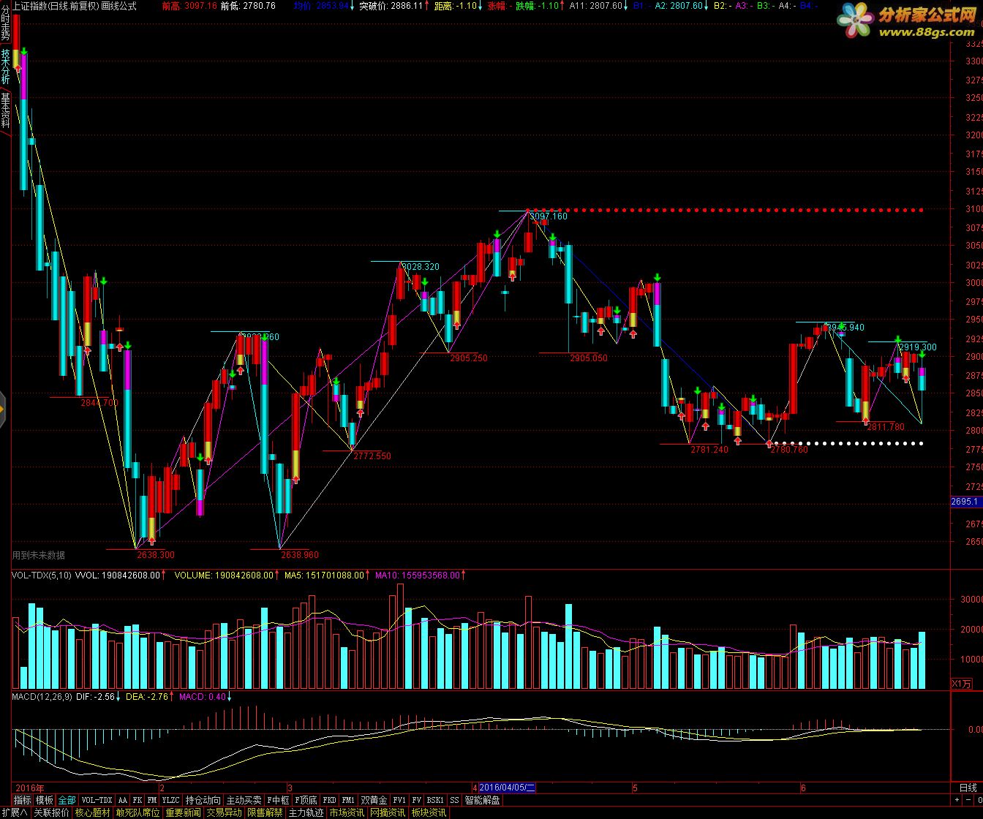The height and width of the screenshot is (819, 983).
Task: Click the A11: 2807.60 readout
Action: pyautogui.click(x=596, y=5)
